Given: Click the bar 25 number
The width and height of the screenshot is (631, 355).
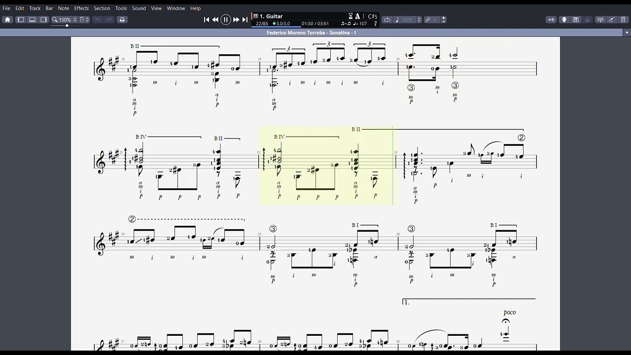Looking at the screenshot, I should (260, 234).
